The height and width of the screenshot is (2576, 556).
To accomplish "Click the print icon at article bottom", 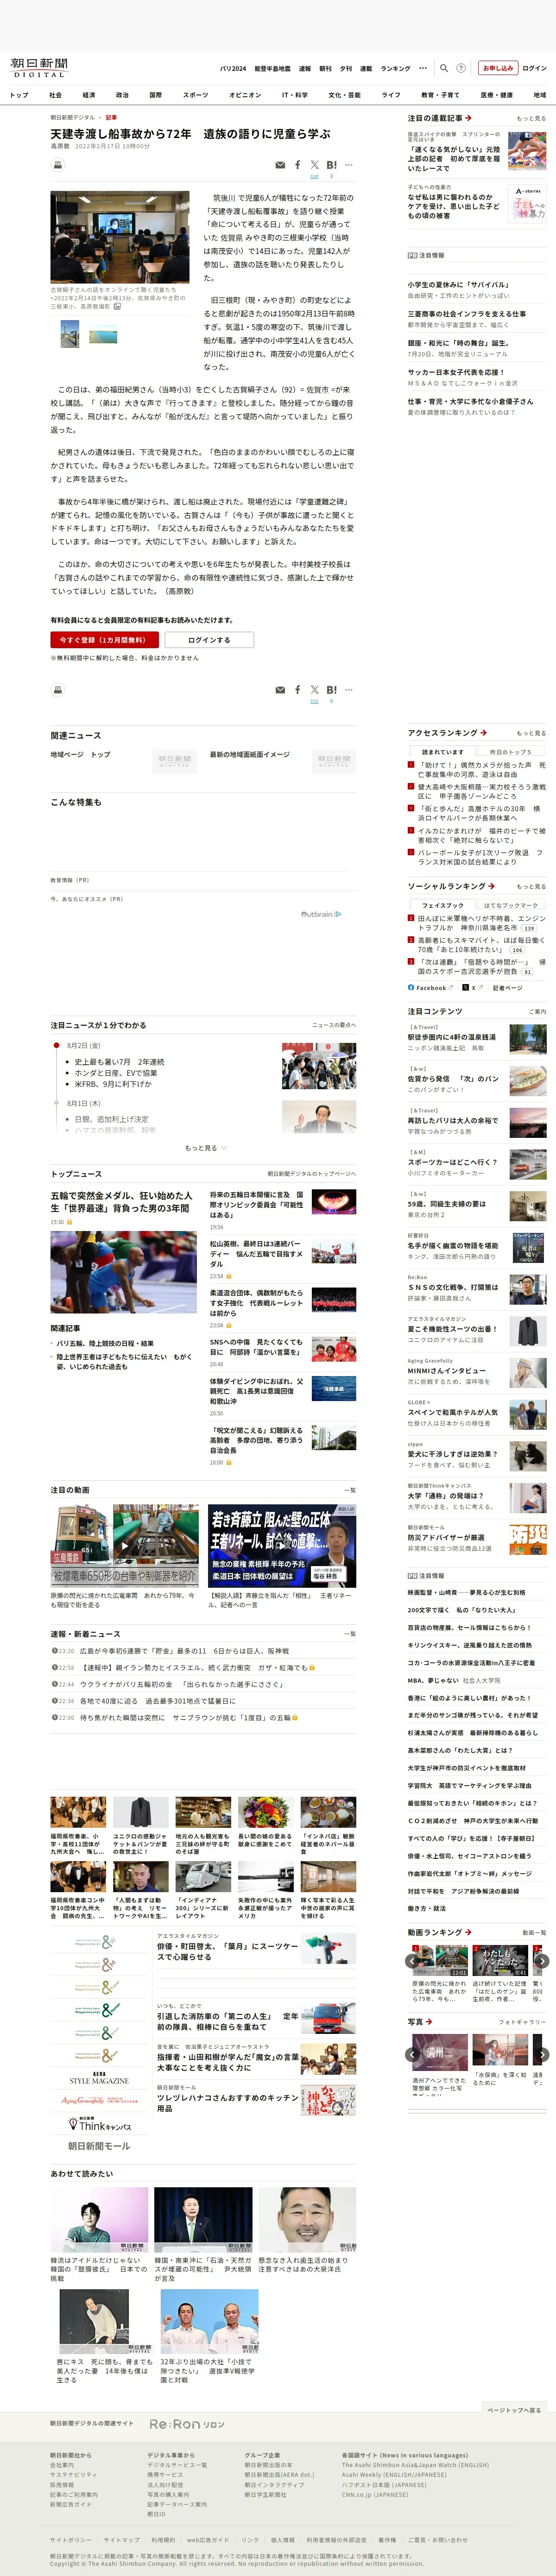I will pos(58,690).
